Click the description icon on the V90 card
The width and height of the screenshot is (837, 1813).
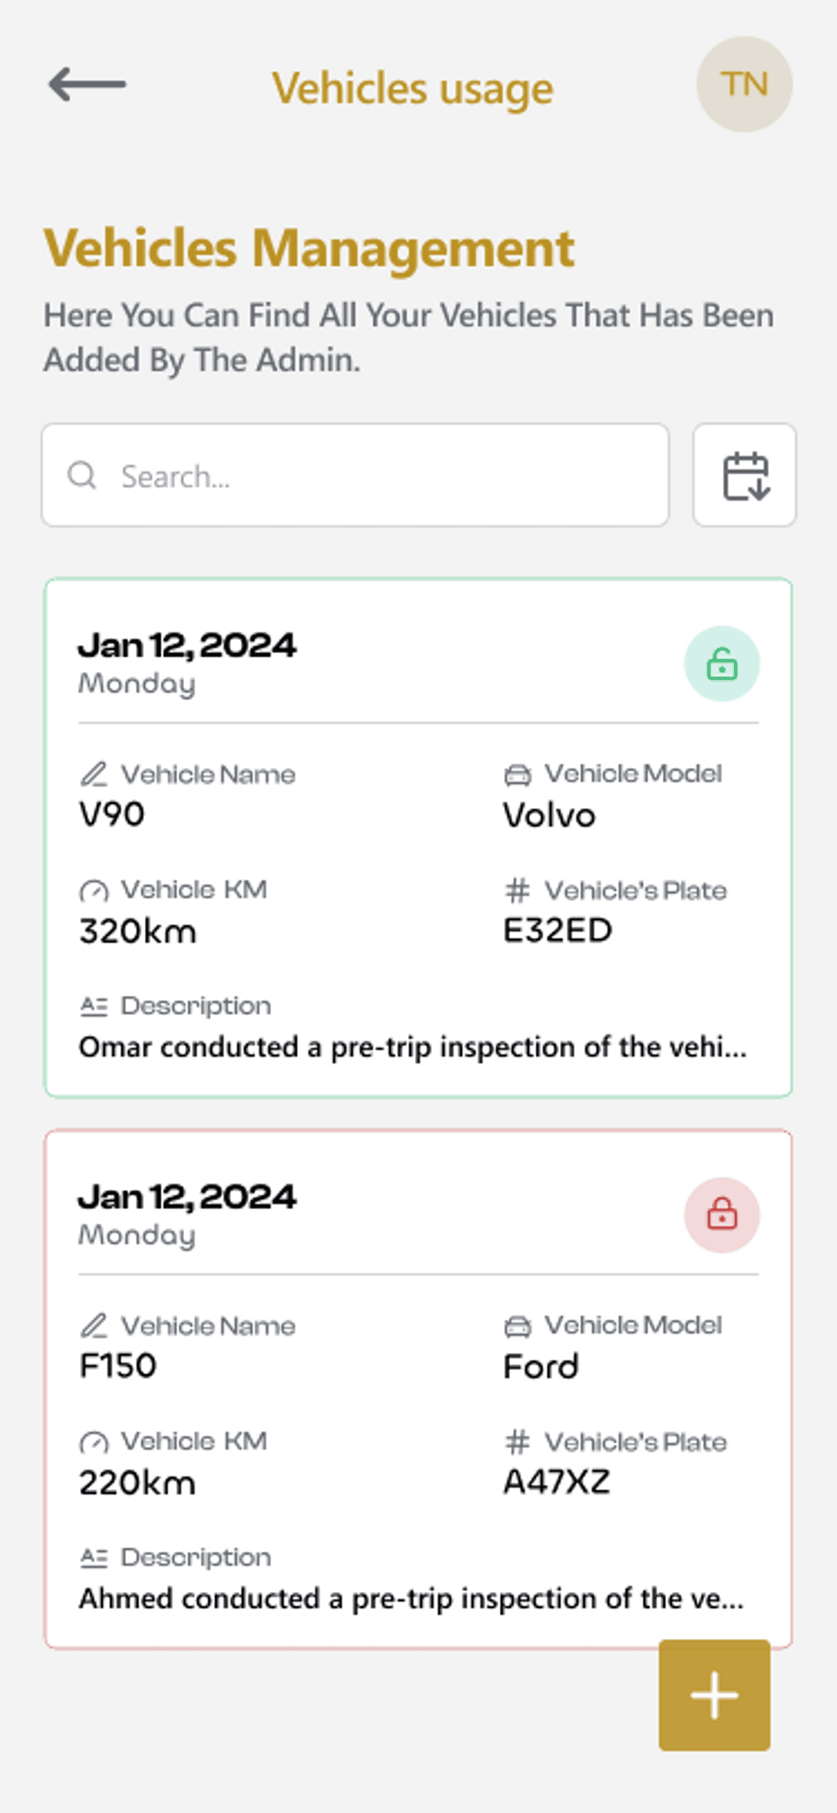pos(94,1006)
